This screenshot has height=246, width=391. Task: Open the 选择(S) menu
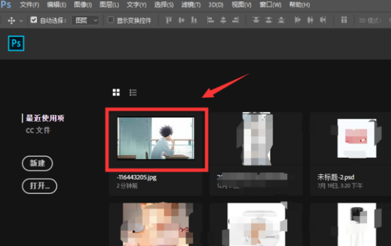click(163, 5)
